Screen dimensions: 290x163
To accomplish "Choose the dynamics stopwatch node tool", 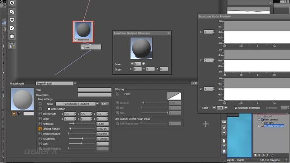I will click(12, 36).
